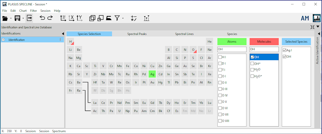The width and height of the screenshot is (322, 134).
Task: Save session with the floppy disk icon
Action: (x=17, y=18)
